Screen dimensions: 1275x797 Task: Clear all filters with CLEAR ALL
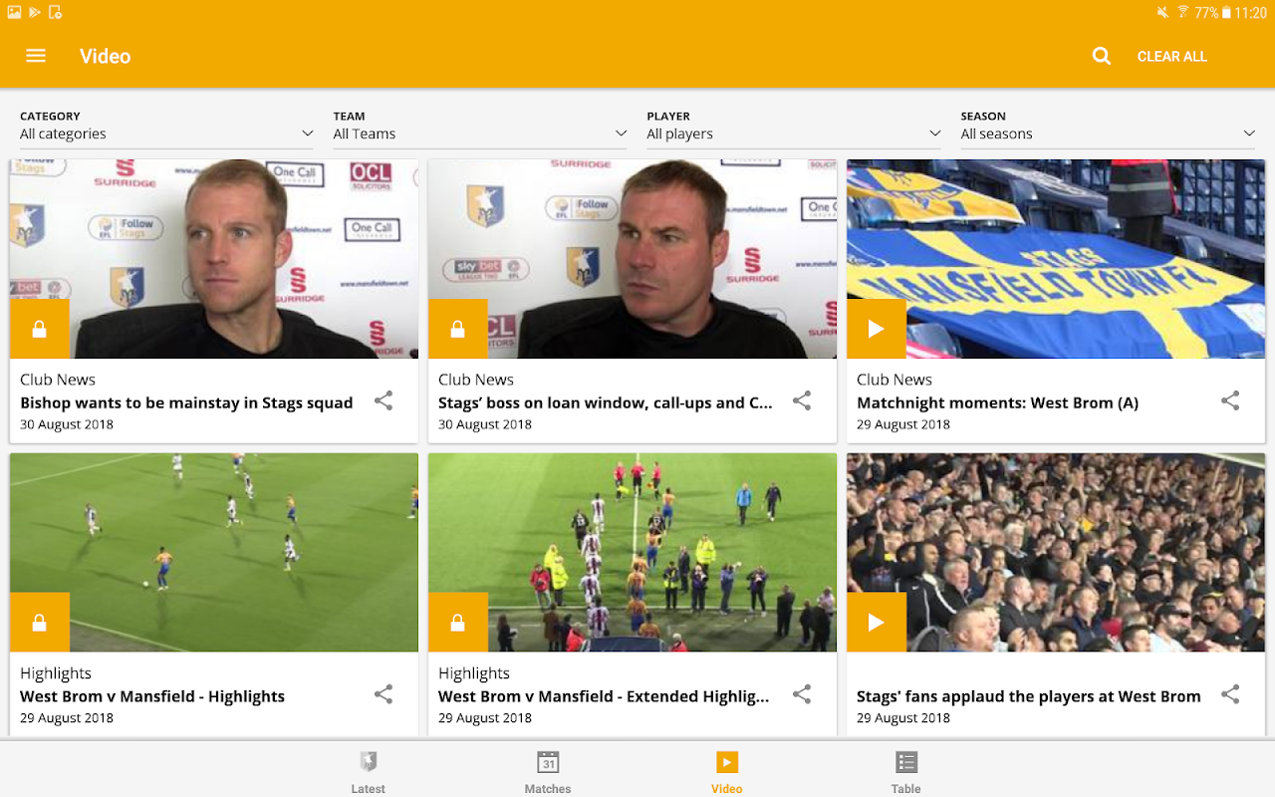click(1172, 57)
